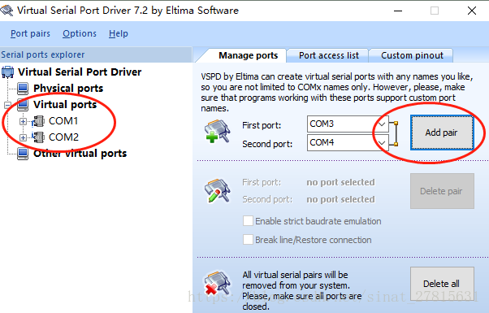Open the Help menu
Viewport: 489px width, 313px height.
[x=119, y=33]
